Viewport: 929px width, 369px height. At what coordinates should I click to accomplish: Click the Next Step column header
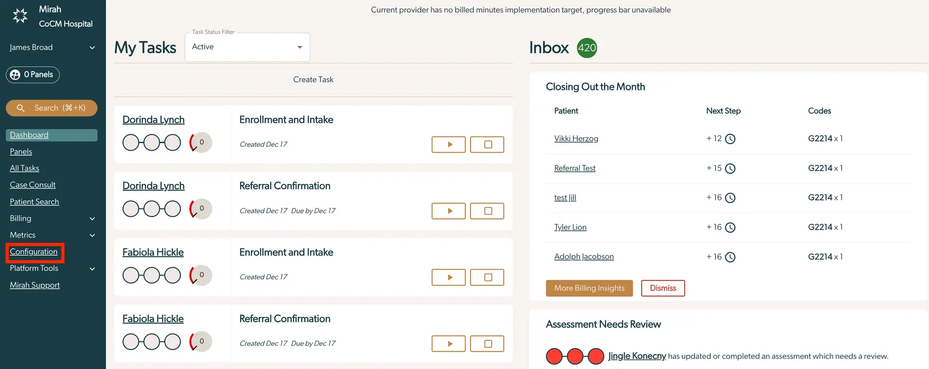pos(723,111)
